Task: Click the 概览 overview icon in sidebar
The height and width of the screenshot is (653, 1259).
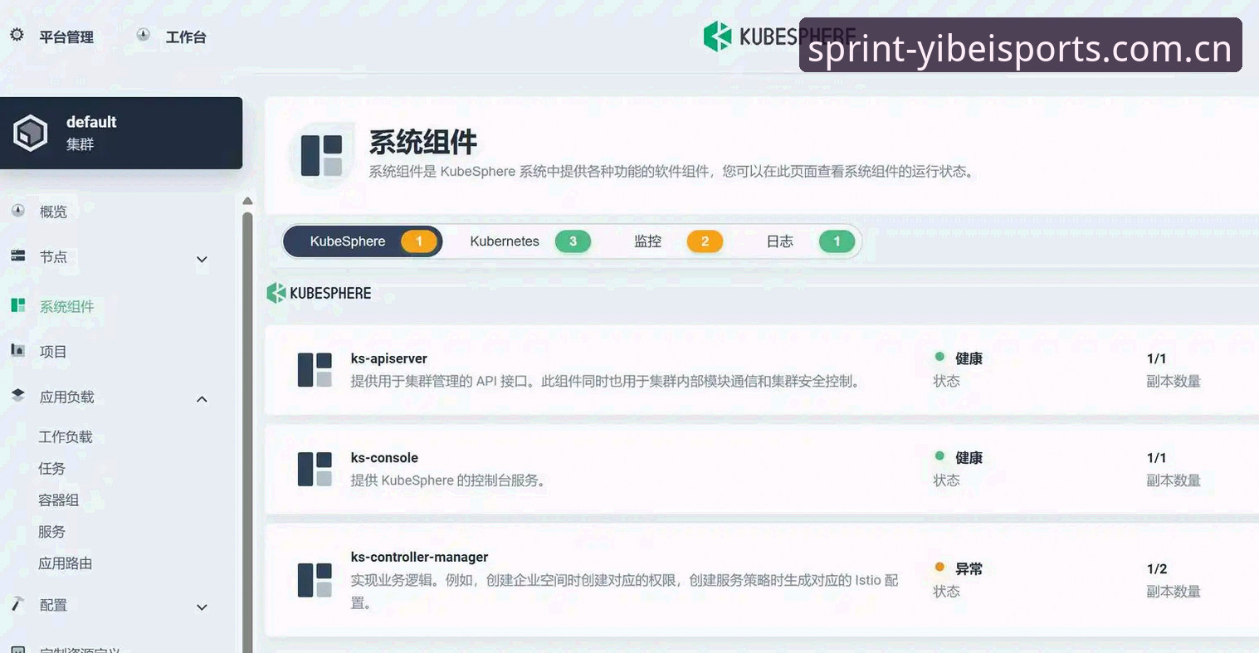Action: (x=18, y=211)
